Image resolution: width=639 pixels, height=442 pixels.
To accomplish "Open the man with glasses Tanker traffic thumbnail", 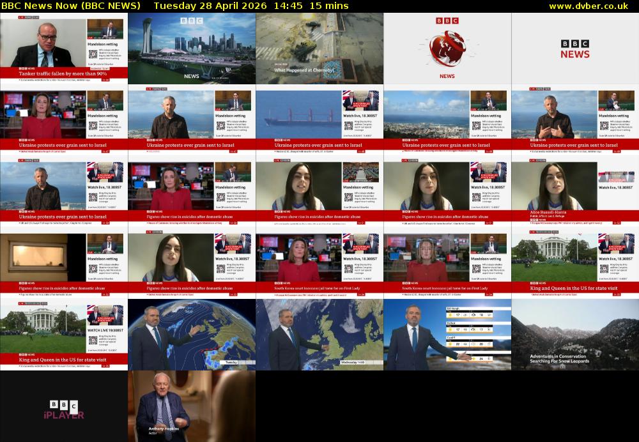I will [x=64, y=48].
